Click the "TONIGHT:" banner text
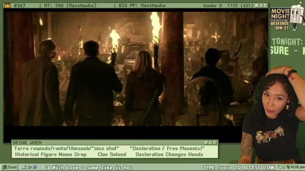Screen dimensions: 305x171 click(x=287, y=42)
